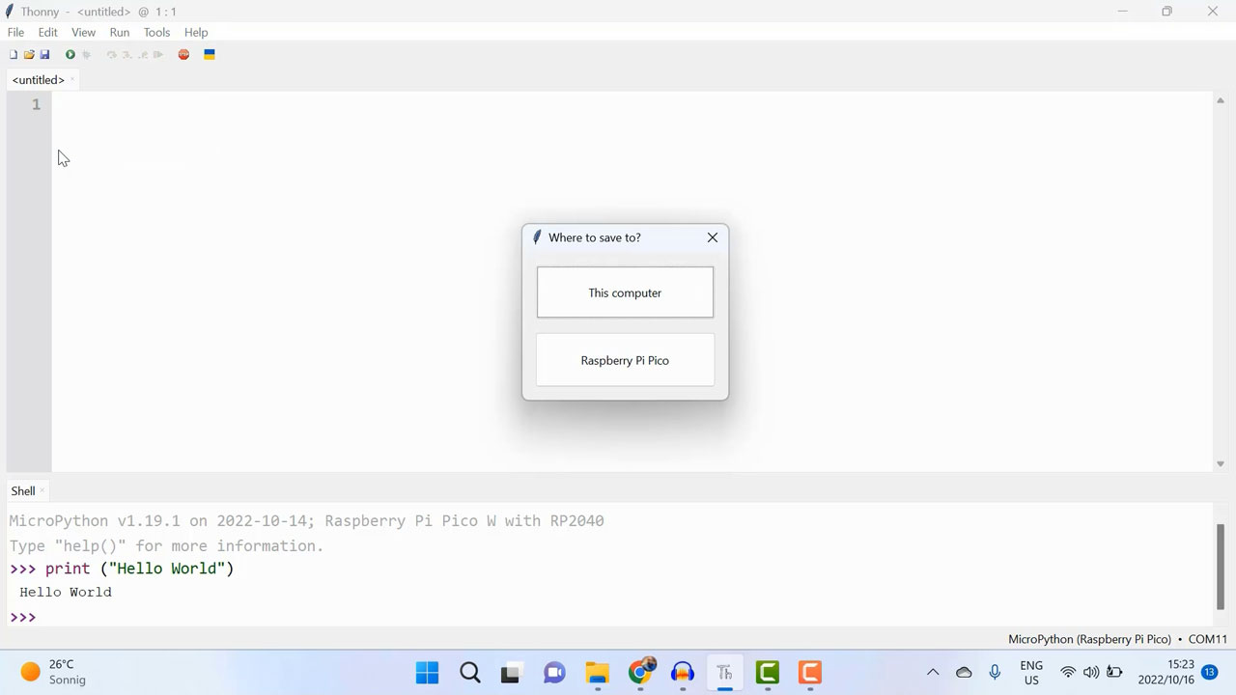Open the Chat app taskbar icon

[554, 673]
